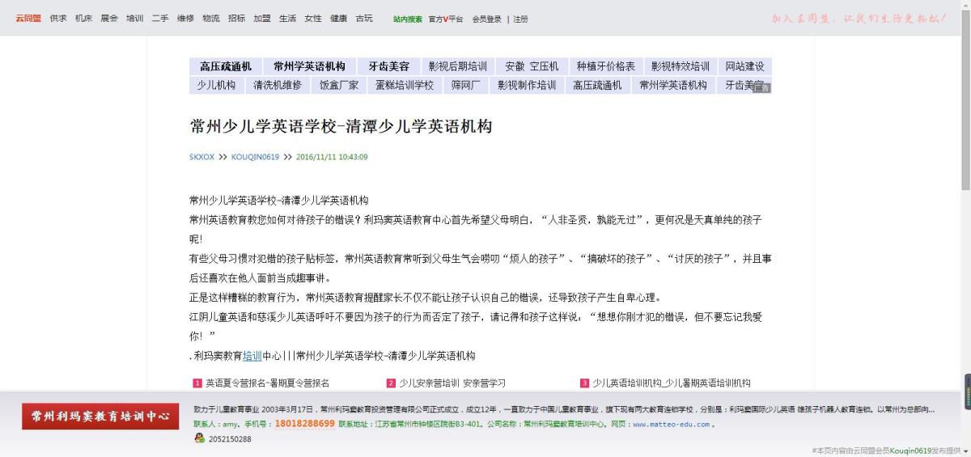The width and height of the screenshot is (971, 457).
Task: Open the 影视后期培训 tag
Action: coord(457,66)
